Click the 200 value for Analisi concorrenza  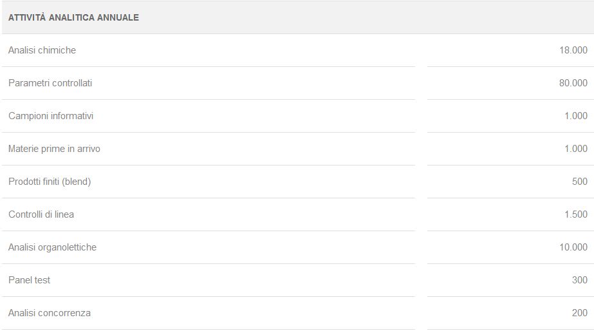pyautogui.click(x=580, y=313)
